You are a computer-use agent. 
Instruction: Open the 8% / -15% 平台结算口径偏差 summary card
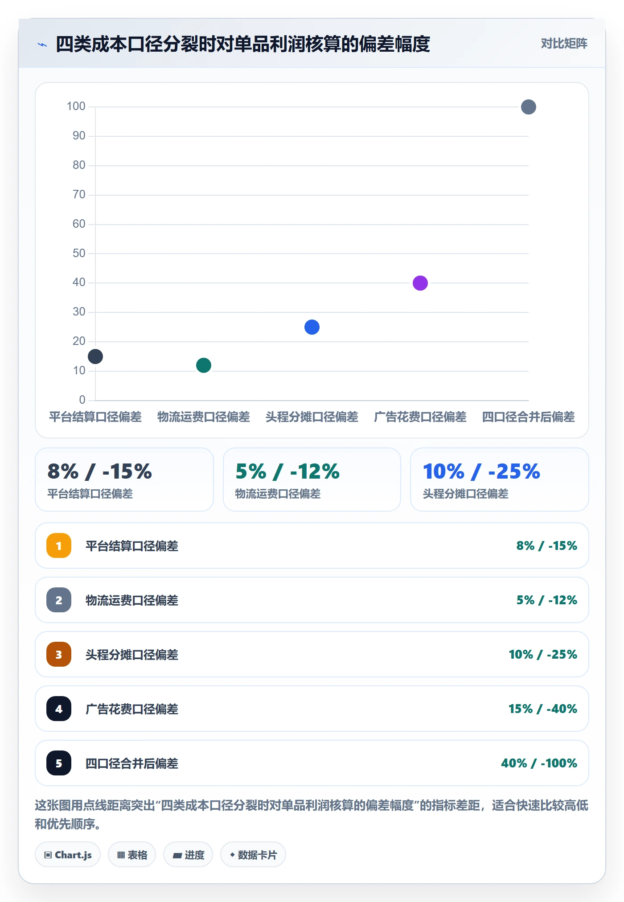tap(124, 480)
